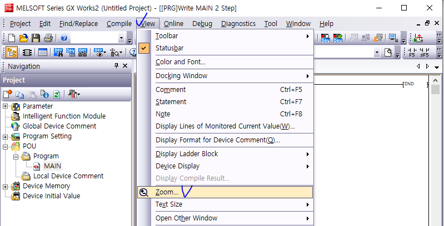
Task: Select Intelligent Function Module tree item
Action: 64,116
